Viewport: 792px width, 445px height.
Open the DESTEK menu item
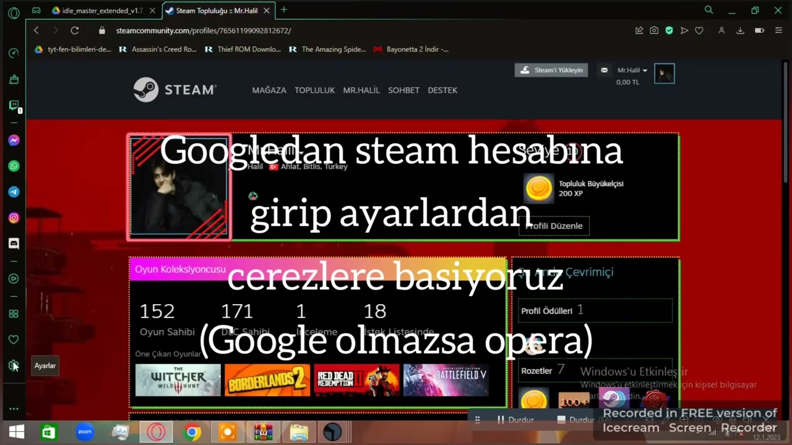[x=442, y=90]
